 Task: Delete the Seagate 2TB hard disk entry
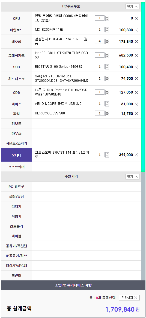pos(136,78)
